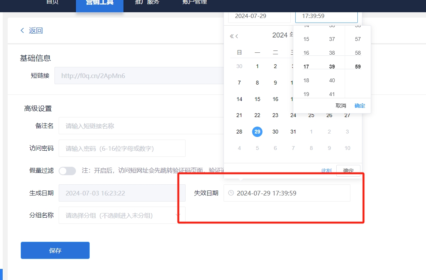Image resolution: width=426 pixels, height=280 pixels.
Task: Click the clock icon in 失效日期 field
Action: tap(231, 193)
